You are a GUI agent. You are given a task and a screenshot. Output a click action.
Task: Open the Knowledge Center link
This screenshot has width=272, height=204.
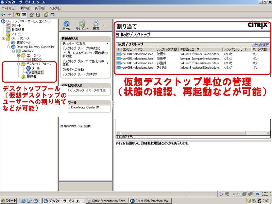point(83,107)
